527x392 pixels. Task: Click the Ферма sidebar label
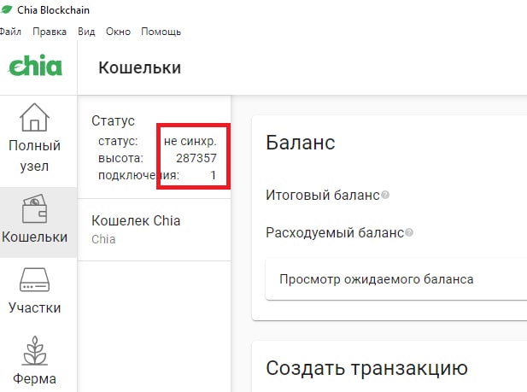35,379
